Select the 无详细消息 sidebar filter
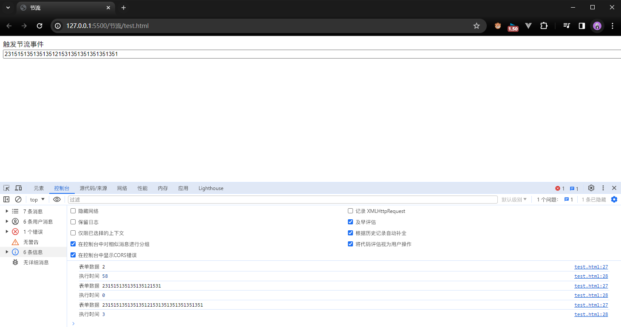The width and height of the screenshot is (621, 327). (33, 262)
